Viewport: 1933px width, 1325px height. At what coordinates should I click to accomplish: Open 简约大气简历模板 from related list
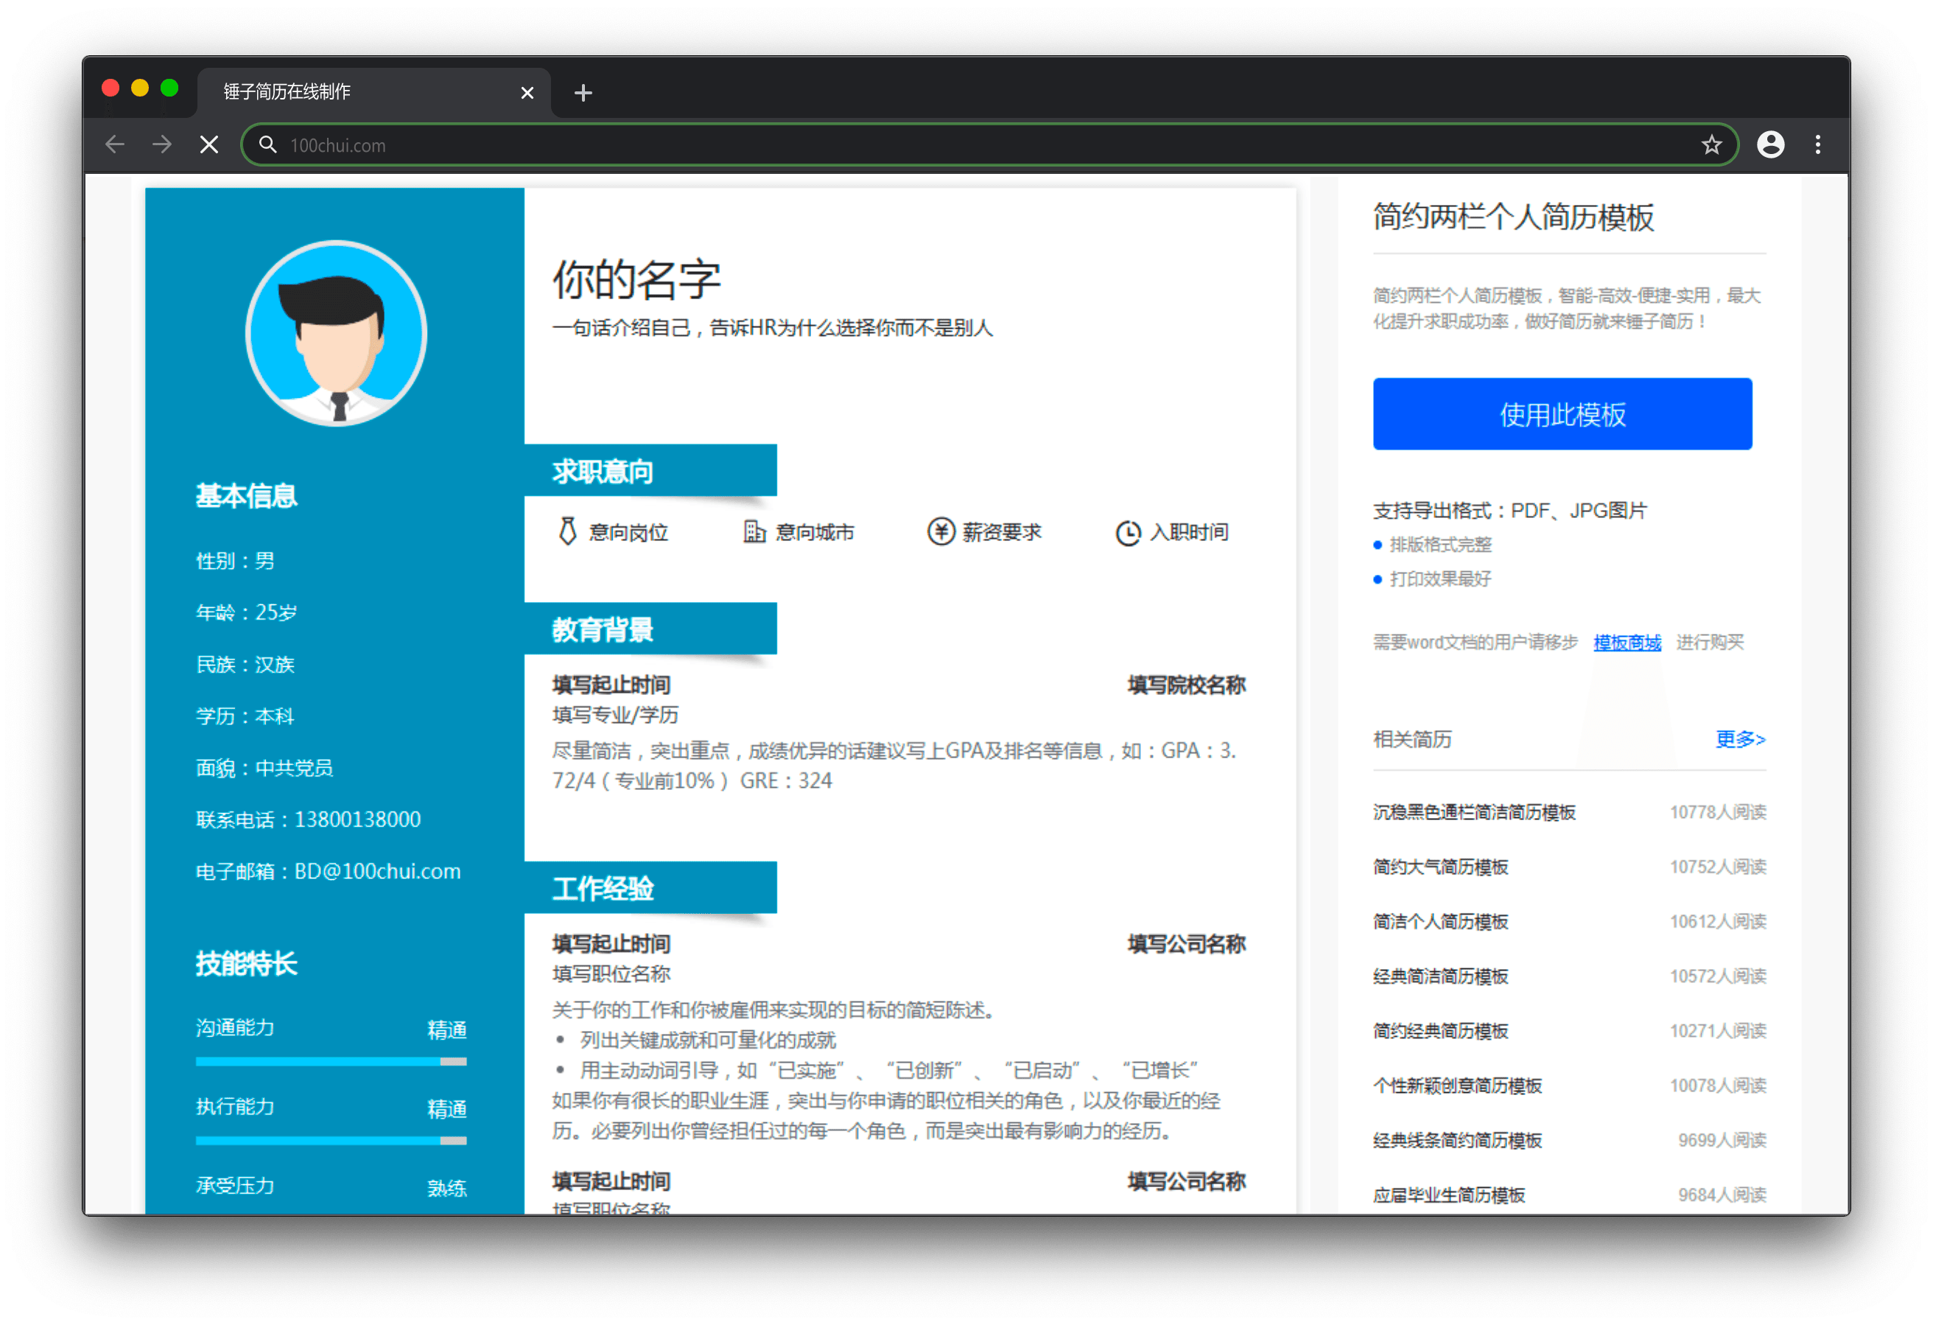(1439, 867)
